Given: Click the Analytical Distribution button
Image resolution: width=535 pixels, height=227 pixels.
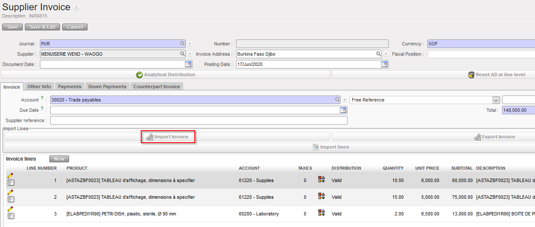Looking at the screenshot, I should point(165,75).
